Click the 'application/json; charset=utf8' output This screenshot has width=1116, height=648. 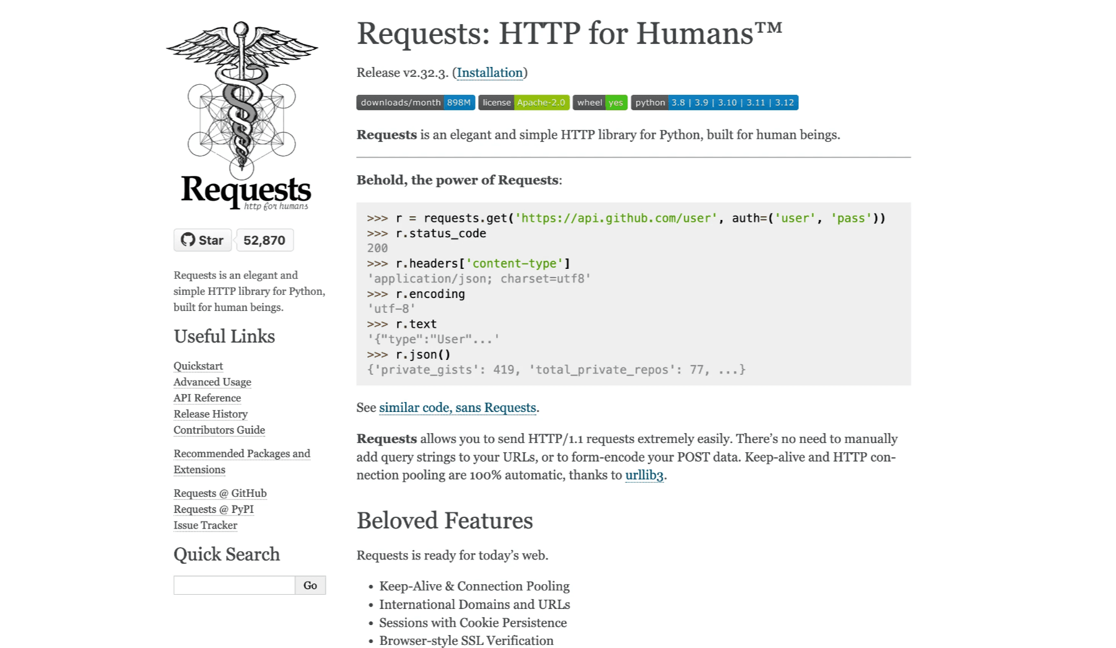click(479, 279)
